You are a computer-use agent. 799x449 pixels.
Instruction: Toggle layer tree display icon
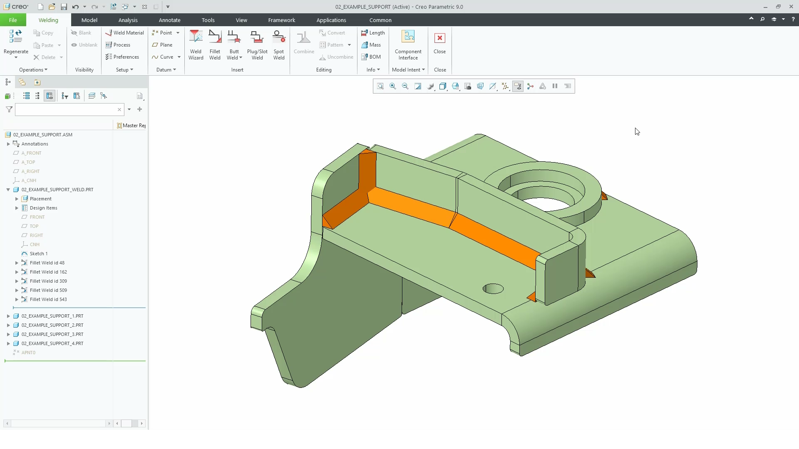92,96
